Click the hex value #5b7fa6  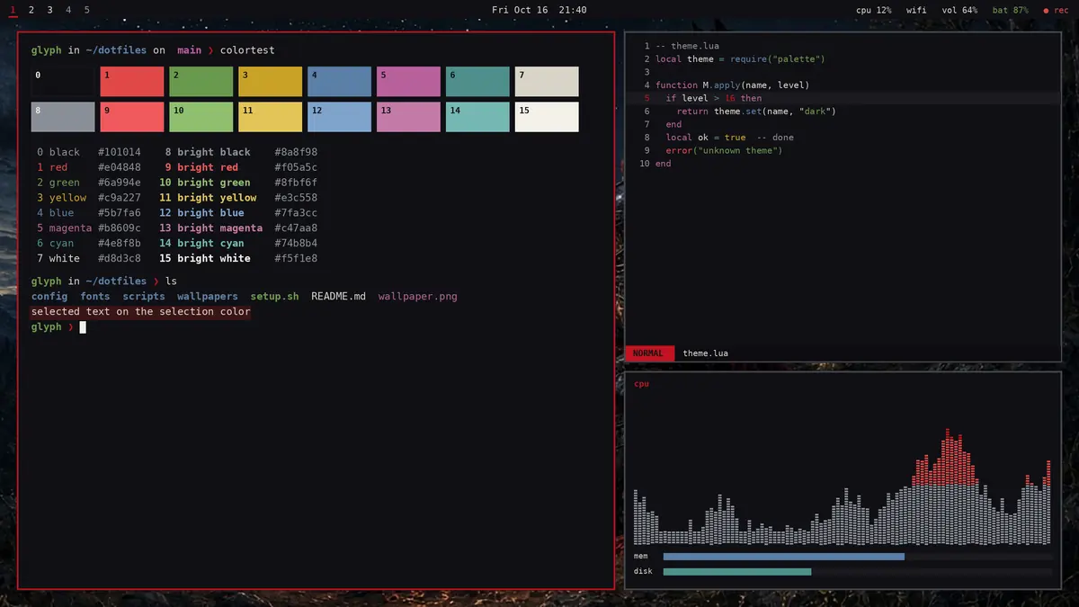click(x=120, y=213)
